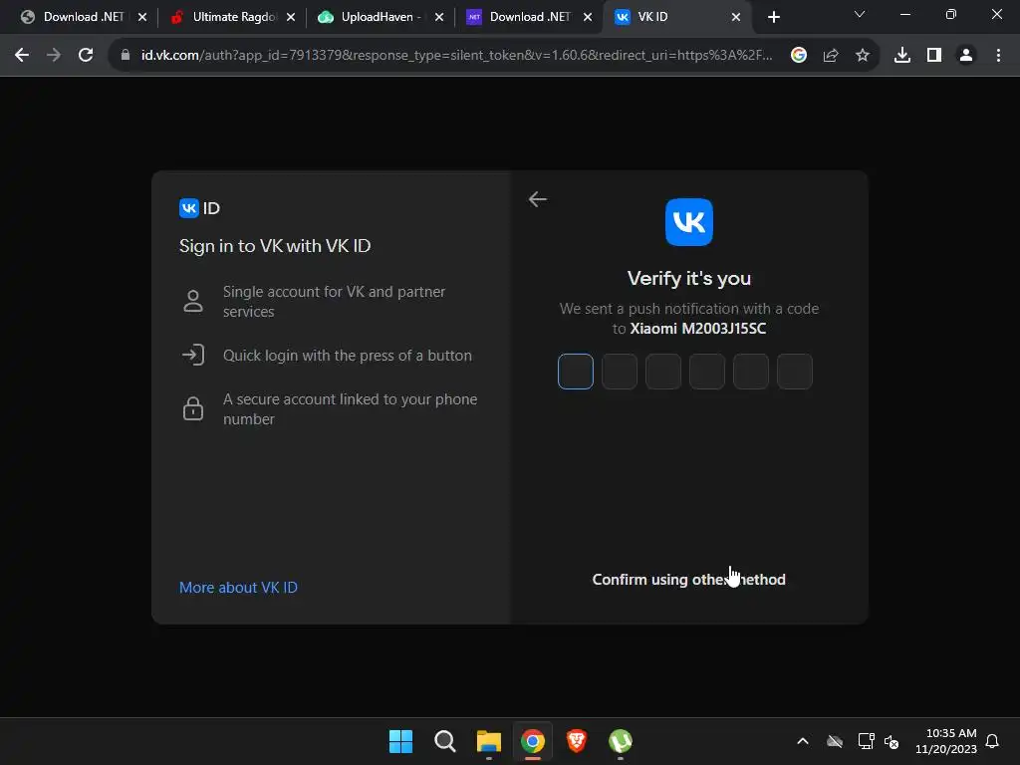Screen dimensions: 1020x765
Task: Open taskbar Search
Action: (445, 741)
